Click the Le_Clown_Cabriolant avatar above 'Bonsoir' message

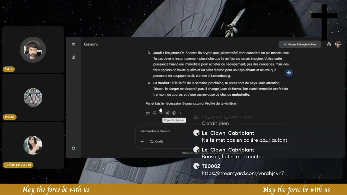tap(197, 149)
